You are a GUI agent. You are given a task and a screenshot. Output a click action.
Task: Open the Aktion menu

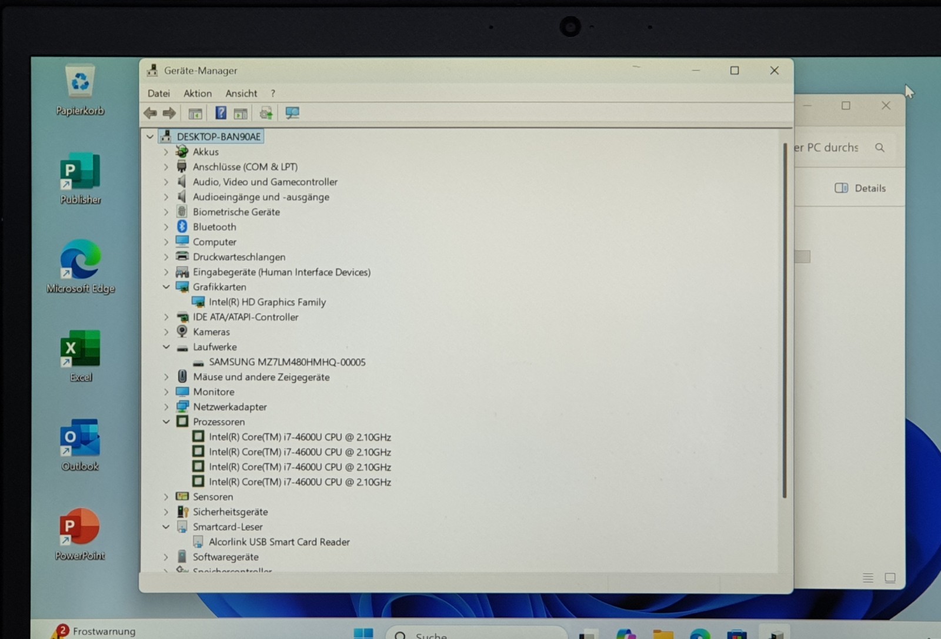[198, 93]
